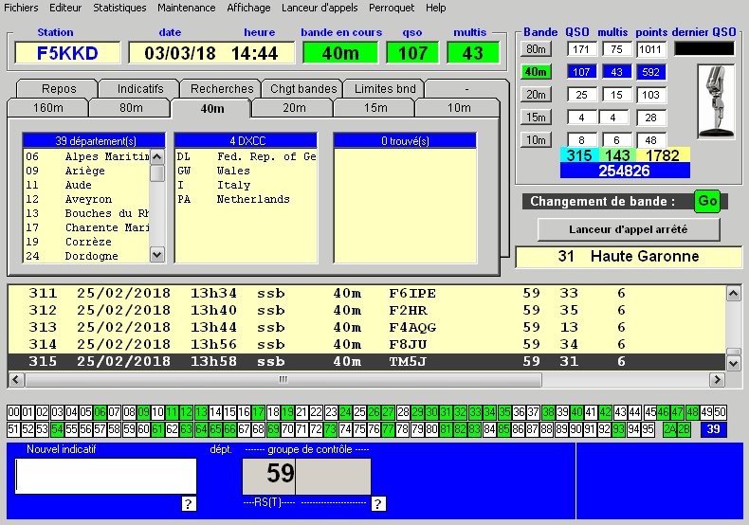The height and width of the screenshot is (525, 749).
Task: Click the ? help button under Nouvel indicatif
Action: point(189,503)
